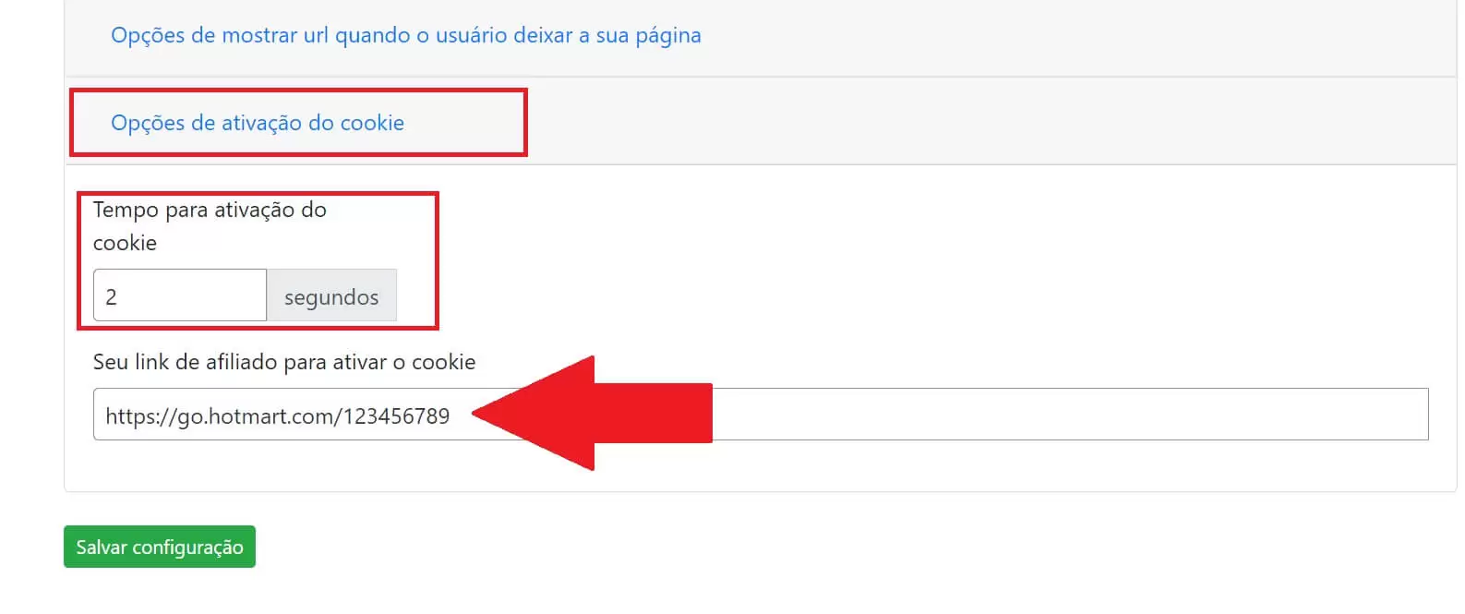Screen dimensions: 1465x614
Task: Click the large red arrow annotation
Action: click(592, 414)
